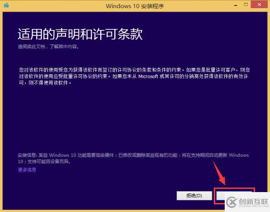Image resolution: width=270 pixels, height=212 pixels.
Task: Click the subtitle 请阅读此文档，了解其中内容
Action: point(48,47)
